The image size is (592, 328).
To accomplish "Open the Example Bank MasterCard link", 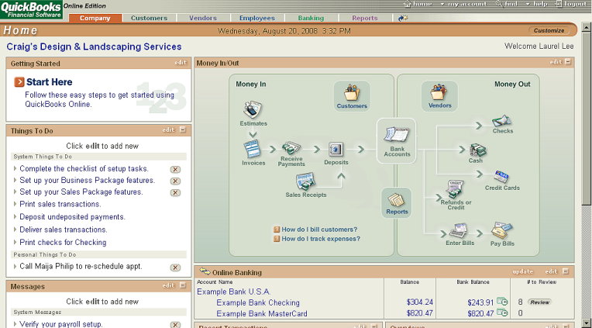I will [262, 313].
